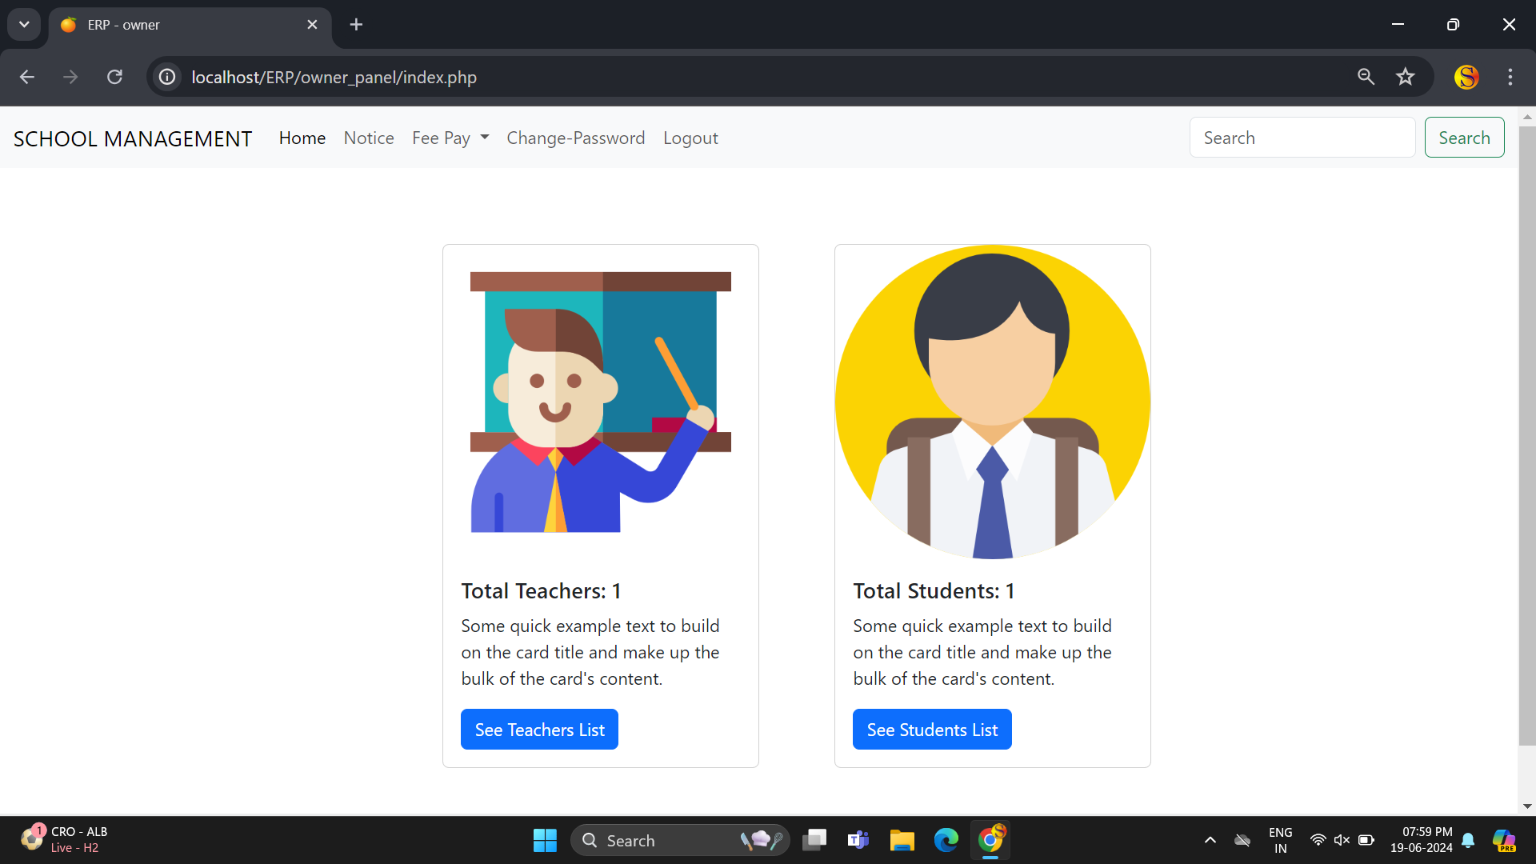Click the See Students List button
This screenshot has width=1536, height=864.
pos(932,730)
